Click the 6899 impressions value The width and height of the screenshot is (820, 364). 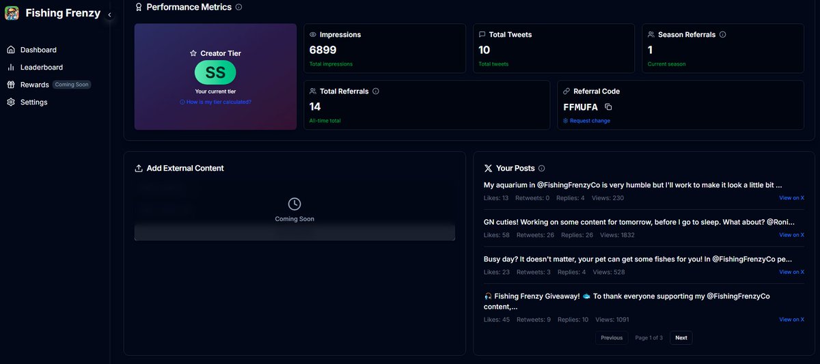[323, 50]
